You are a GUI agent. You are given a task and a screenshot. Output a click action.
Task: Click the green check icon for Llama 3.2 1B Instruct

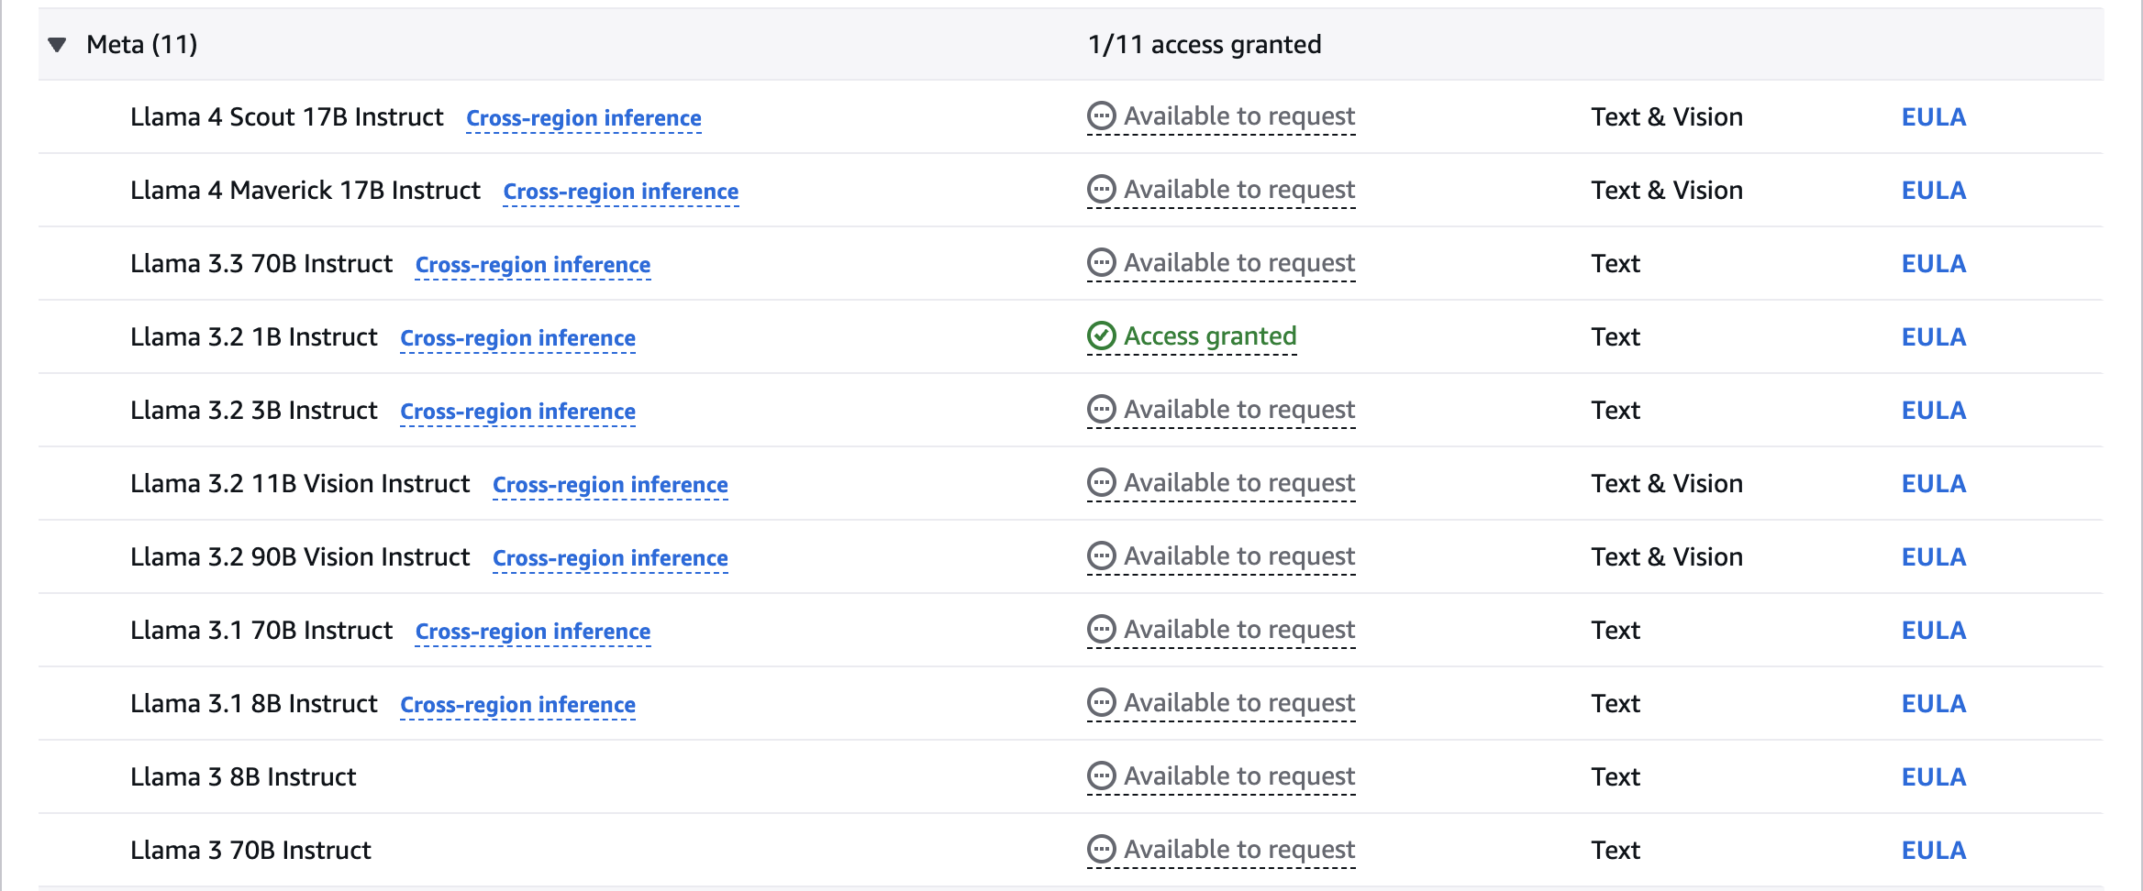click(x=1101, y=336)
